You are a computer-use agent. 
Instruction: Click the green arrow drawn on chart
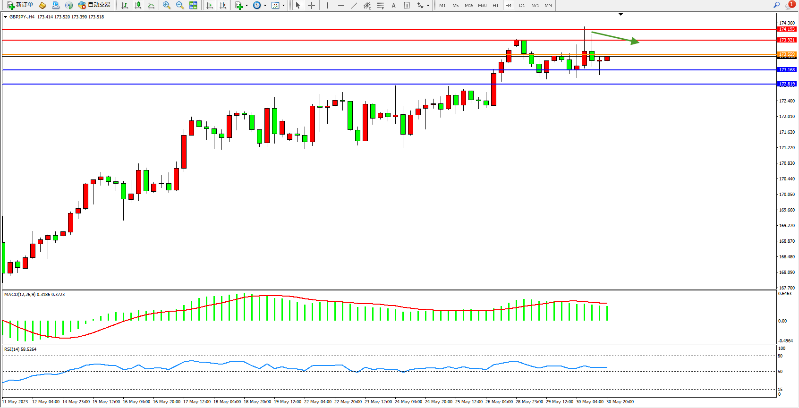[x=615, y=37]
